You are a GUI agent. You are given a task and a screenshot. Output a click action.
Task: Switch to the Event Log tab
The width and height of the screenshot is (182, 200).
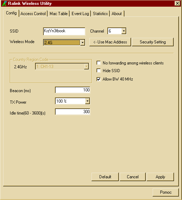tap(80, 14)
